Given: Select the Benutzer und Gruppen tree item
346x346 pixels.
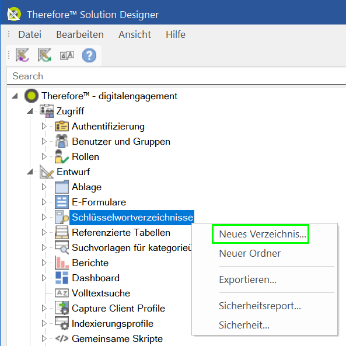Looking at the screenshot, I should 121,141.
